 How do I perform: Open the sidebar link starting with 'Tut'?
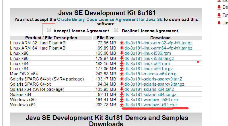[225, 15]
